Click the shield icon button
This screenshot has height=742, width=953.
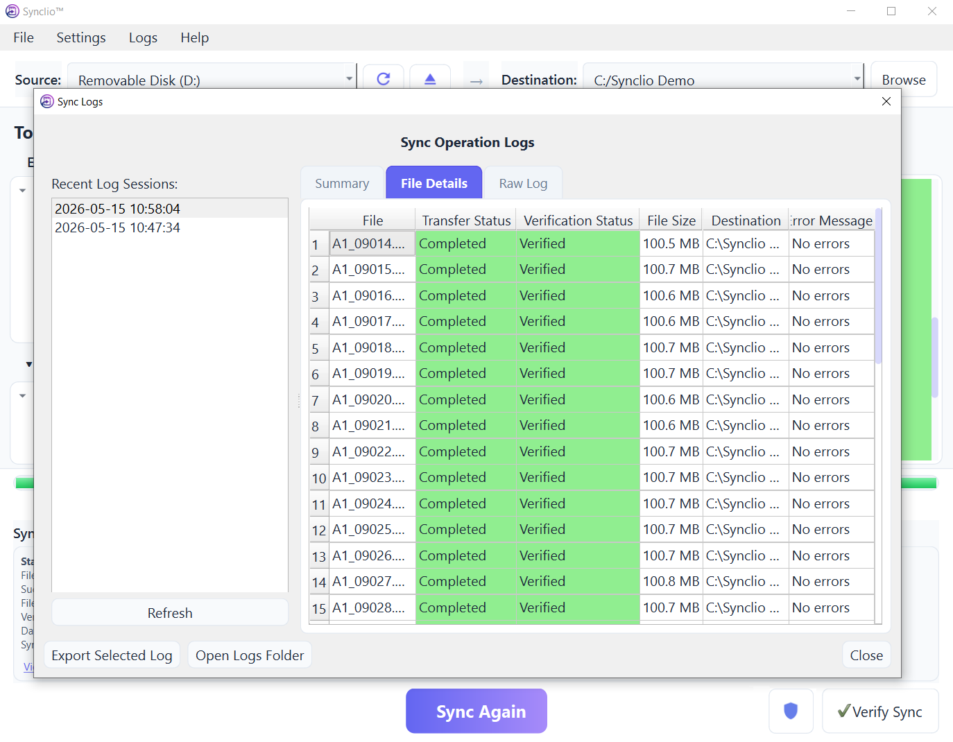(x=791, y=711)
